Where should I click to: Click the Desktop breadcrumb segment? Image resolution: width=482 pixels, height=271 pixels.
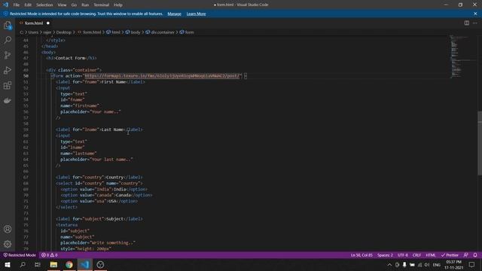63,32
